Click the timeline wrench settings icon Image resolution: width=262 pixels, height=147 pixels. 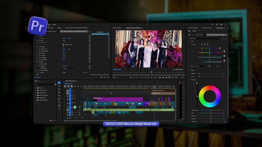78,86
